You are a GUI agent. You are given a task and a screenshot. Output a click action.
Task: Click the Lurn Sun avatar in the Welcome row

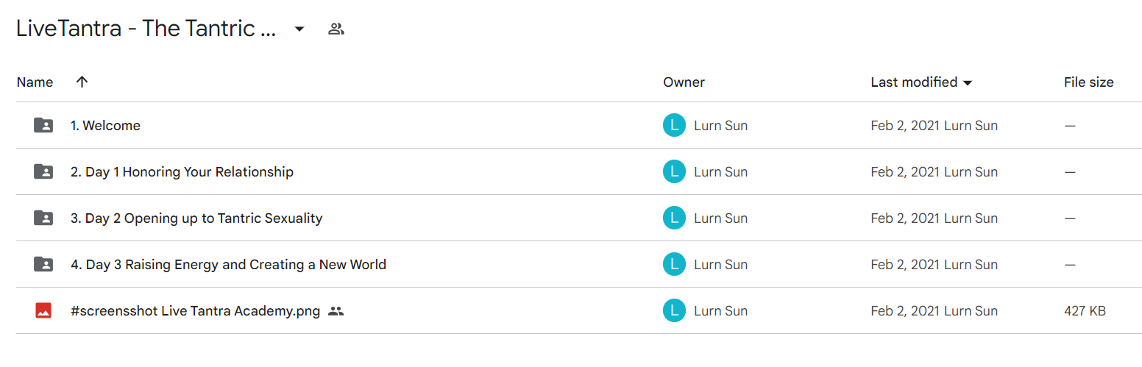pyautogui.click(x=674, y=126)
